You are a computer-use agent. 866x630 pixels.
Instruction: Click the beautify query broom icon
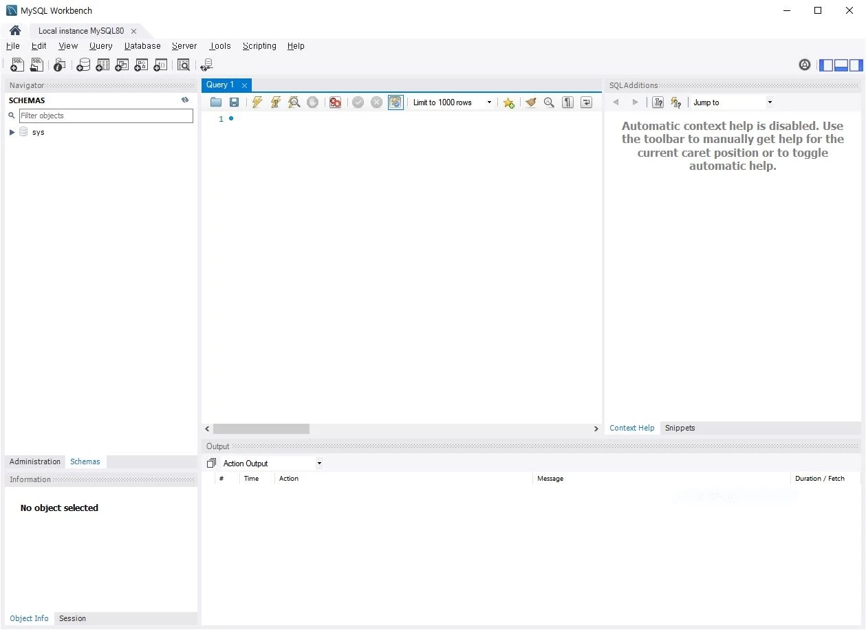(530, 102)
